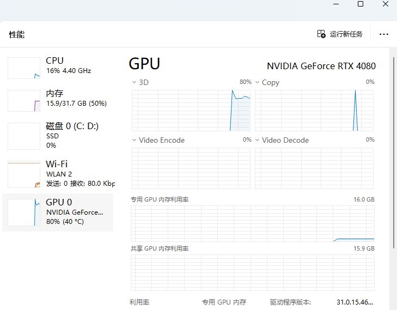Click the 专用 GPU 内存利用率 label
Viewport: 397px width, 310px height.
(x=160, y=199)
